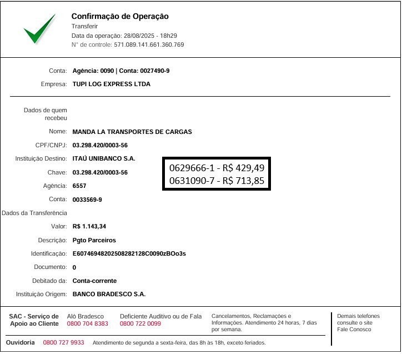Click the SAC - Serviço de Apoio ao Cliente label
Viewport: 402px width, 354px height.
34,320
